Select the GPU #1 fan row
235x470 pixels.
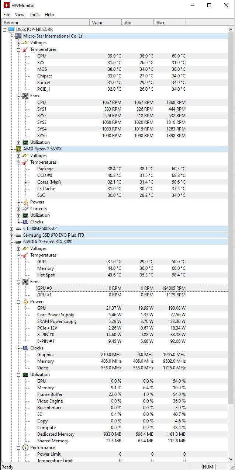(x=132, y=295)
